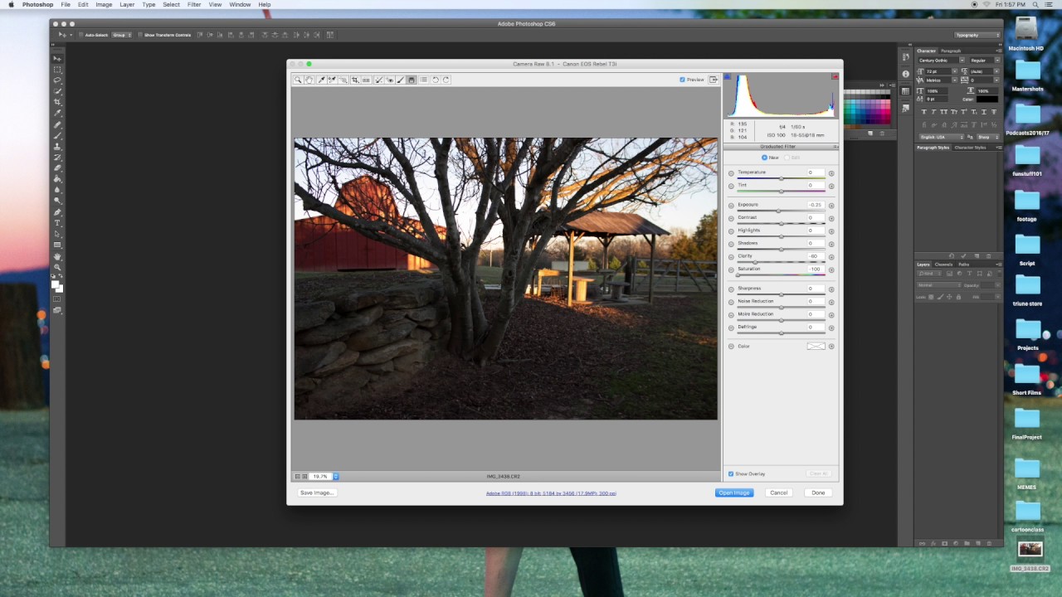
Task: Rotate image counterclockwise in Camera Raw
Action: pos(435,80)
